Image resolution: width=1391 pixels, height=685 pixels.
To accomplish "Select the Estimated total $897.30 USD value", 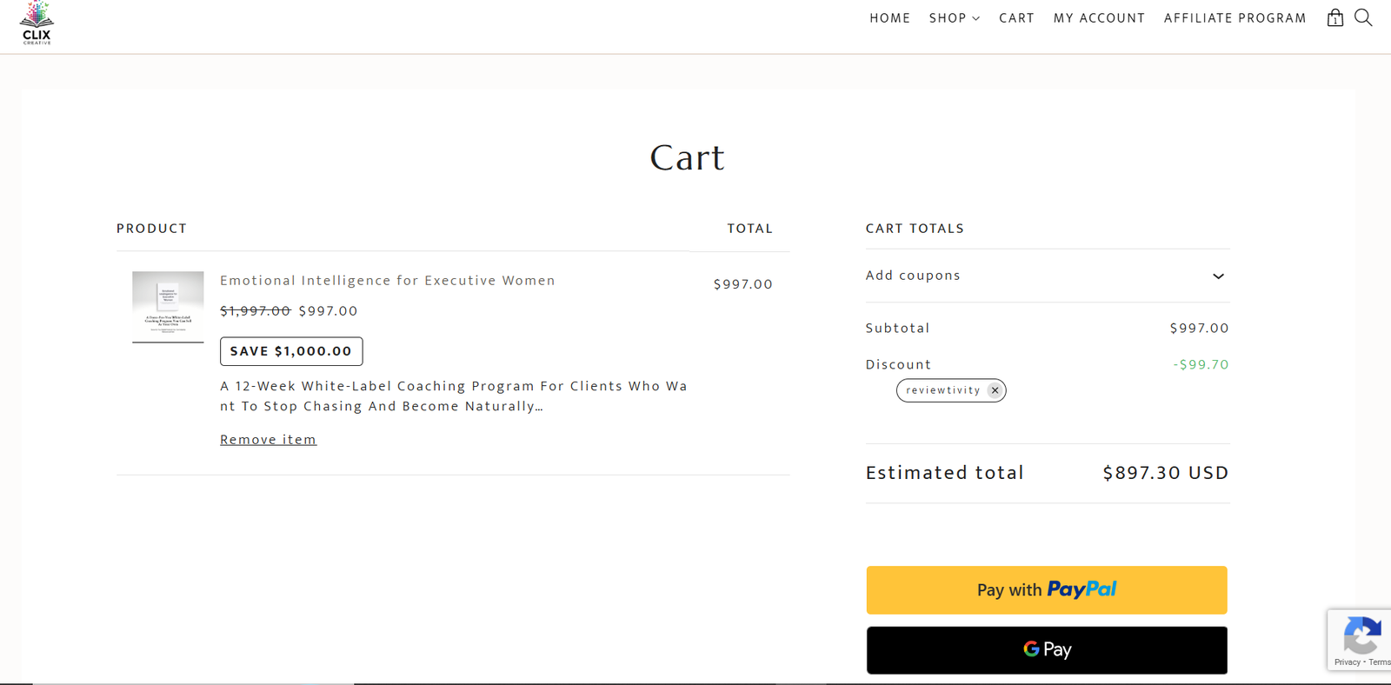I will click(1165, 473).
